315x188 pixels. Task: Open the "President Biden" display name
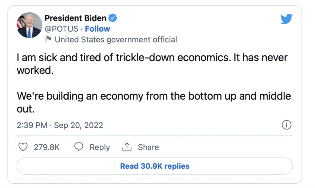(76, 18)
